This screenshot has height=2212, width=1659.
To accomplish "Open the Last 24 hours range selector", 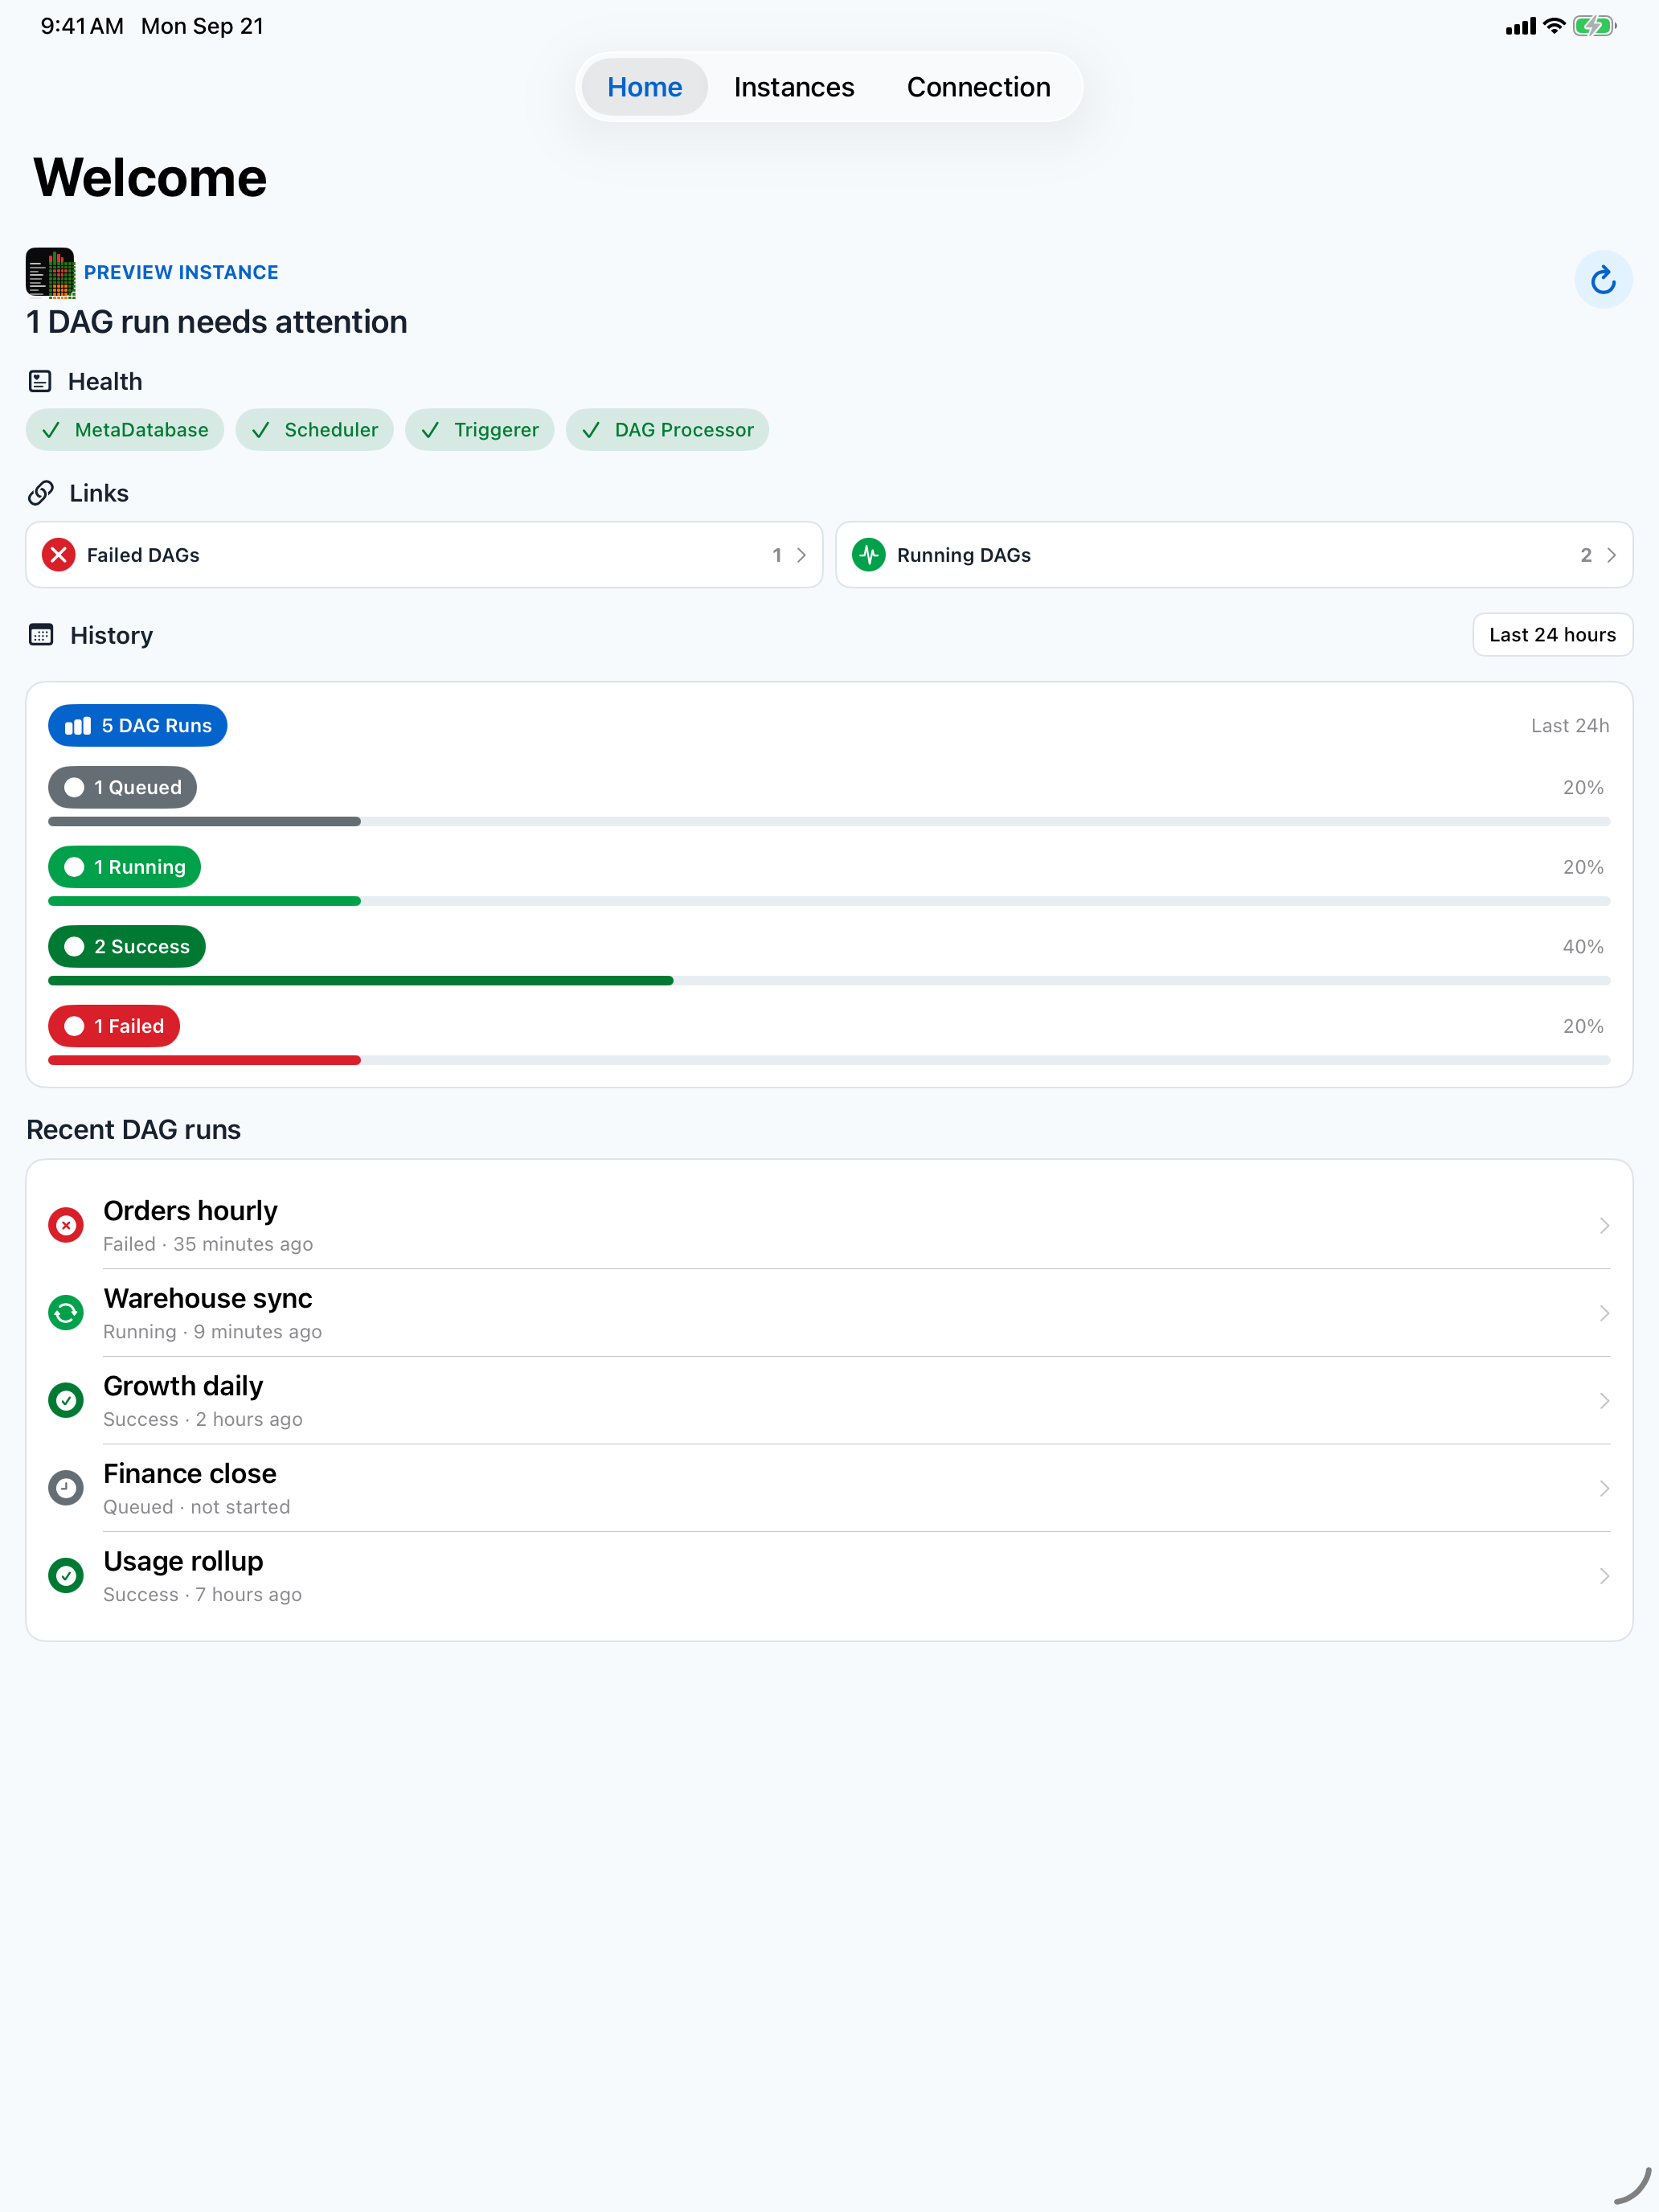I will 1552,635.
